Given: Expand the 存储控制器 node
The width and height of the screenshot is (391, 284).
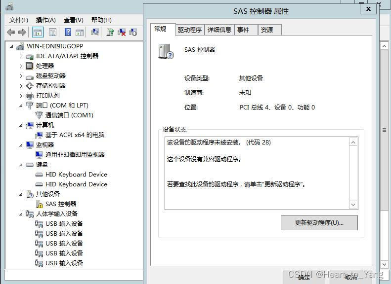Looking at the screenshot, I should 21,86.
